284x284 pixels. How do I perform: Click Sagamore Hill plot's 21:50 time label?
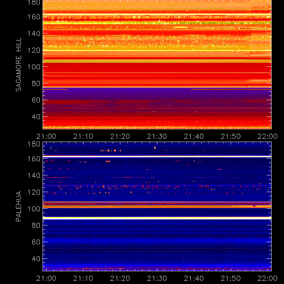tap(231, 136)
